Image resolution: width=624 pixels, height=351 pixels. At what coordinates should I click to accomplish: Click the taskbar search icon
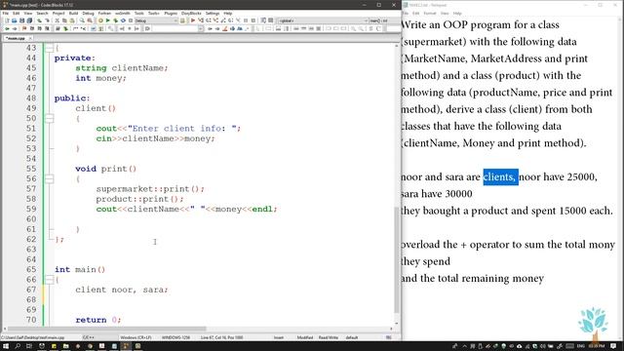pyautogui.click(x=18, y=346)
